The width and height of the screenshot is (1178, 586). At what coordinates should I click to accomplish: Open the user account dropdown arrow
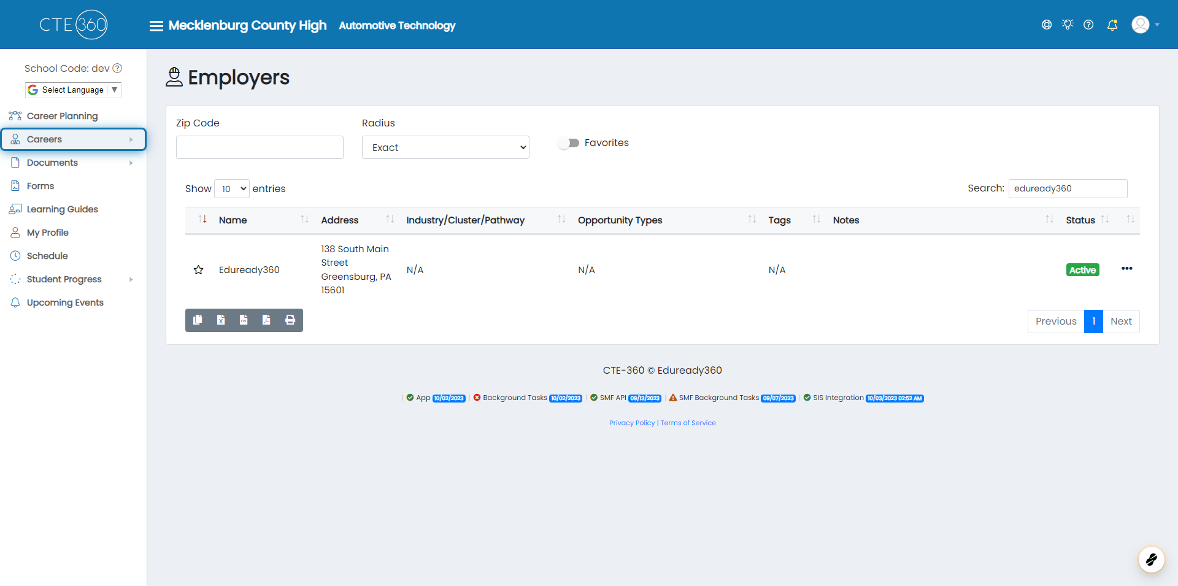pos(1157,25)
